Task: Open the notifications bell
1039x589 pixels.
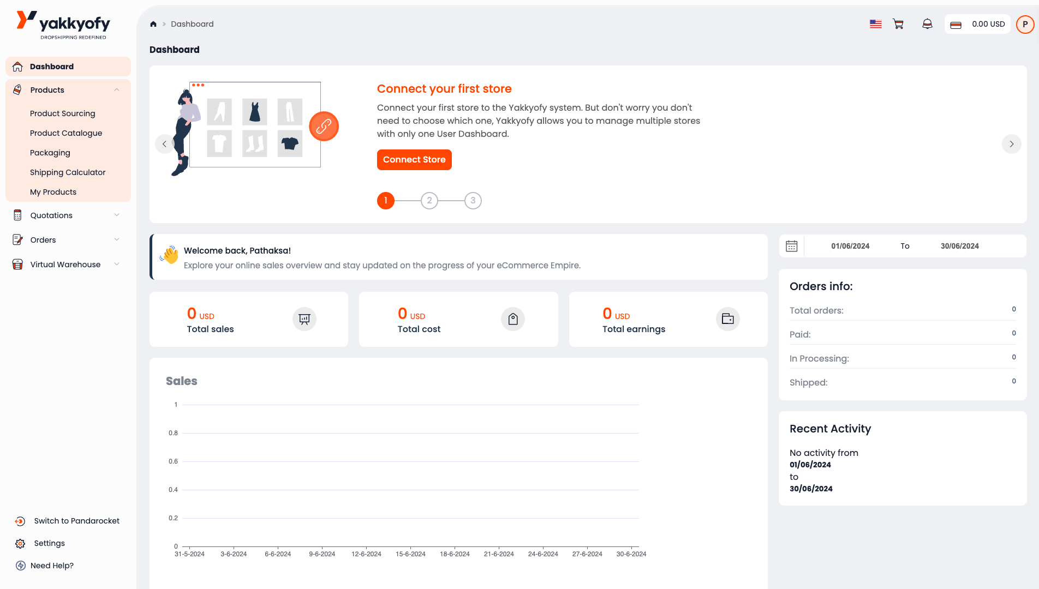Action: tap(927, 24)
